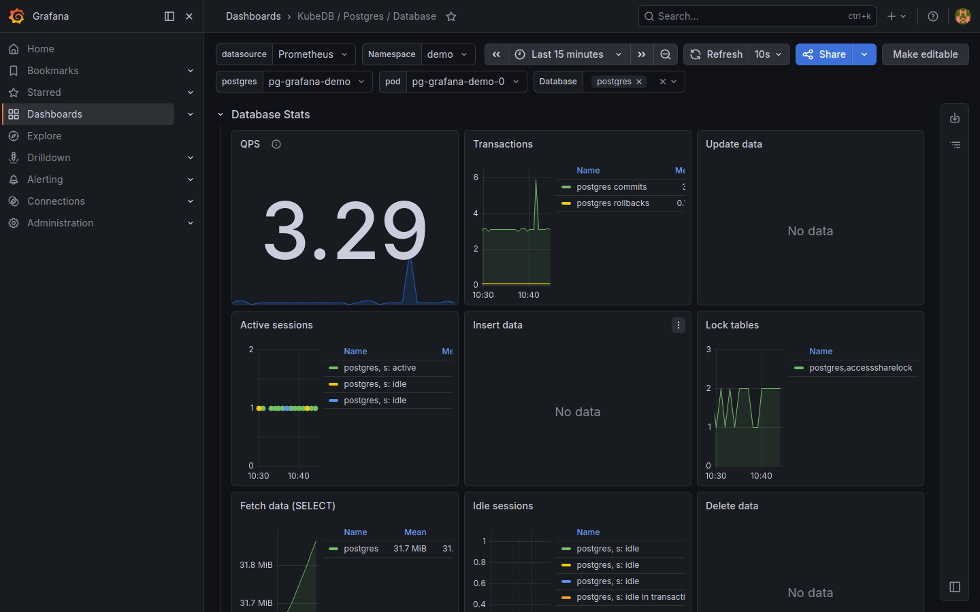Open user profile avatar menu
The height and width of the screenshot is (612, 980).
coord(962,16)
